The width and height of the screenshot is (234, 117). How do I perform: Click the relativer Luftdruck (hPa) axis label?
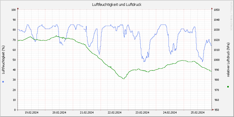click(x=228, y=60)
